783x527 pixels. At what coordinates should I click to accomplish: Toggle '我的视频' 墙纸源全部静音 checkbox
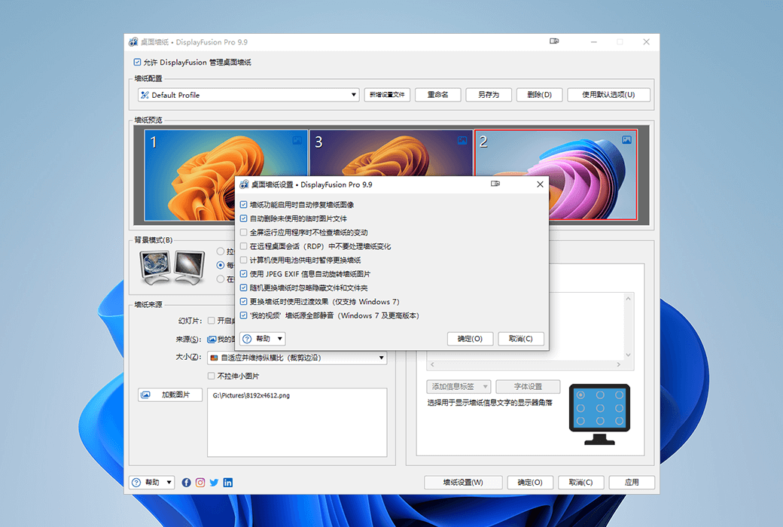244,315
